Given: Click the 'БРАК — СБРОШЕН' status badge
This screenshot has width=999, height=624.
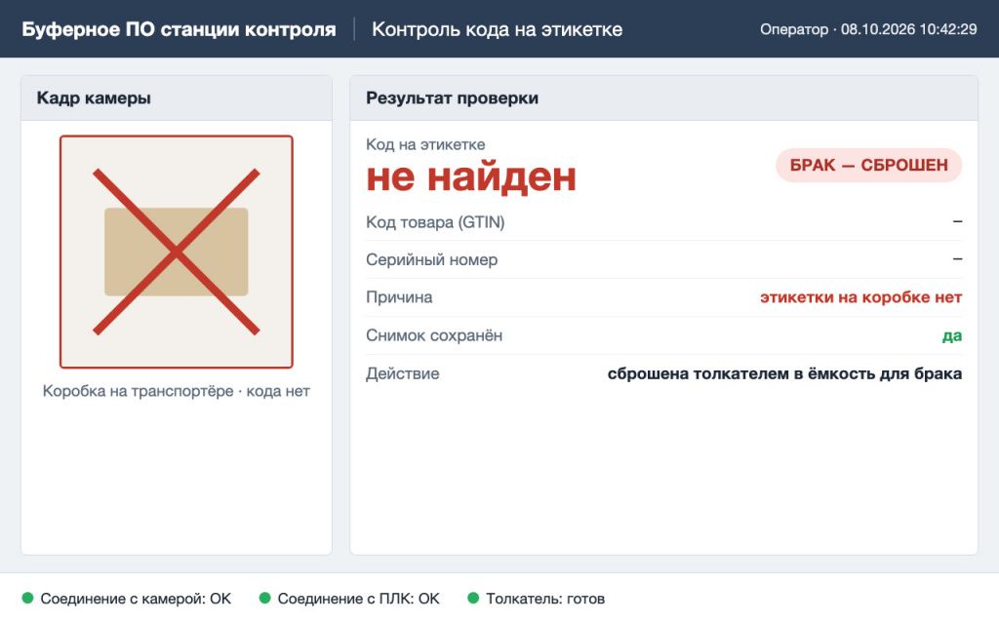Looking at the screenshot, I should click(x=868, y=165).
